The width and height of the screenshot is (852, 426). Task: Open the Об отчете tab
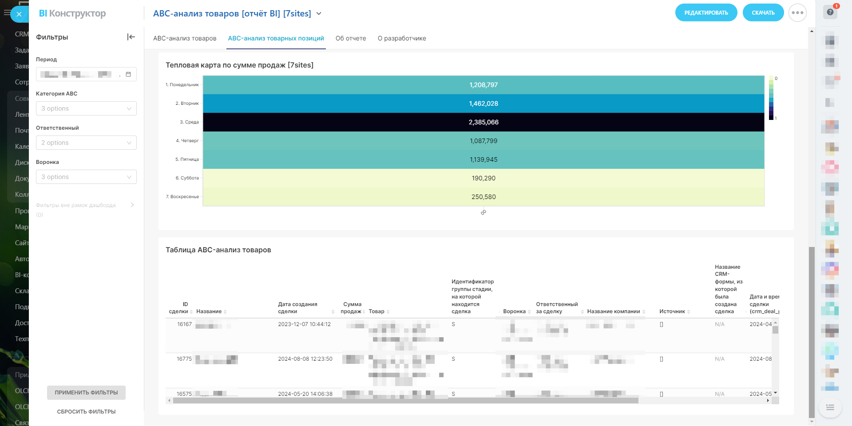(x=350, y=38)
